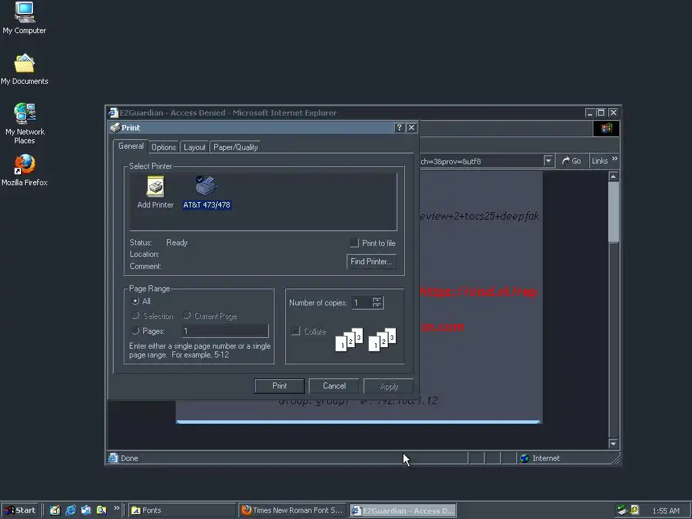Click the scroll up arrow in IE

pos(614,176)
